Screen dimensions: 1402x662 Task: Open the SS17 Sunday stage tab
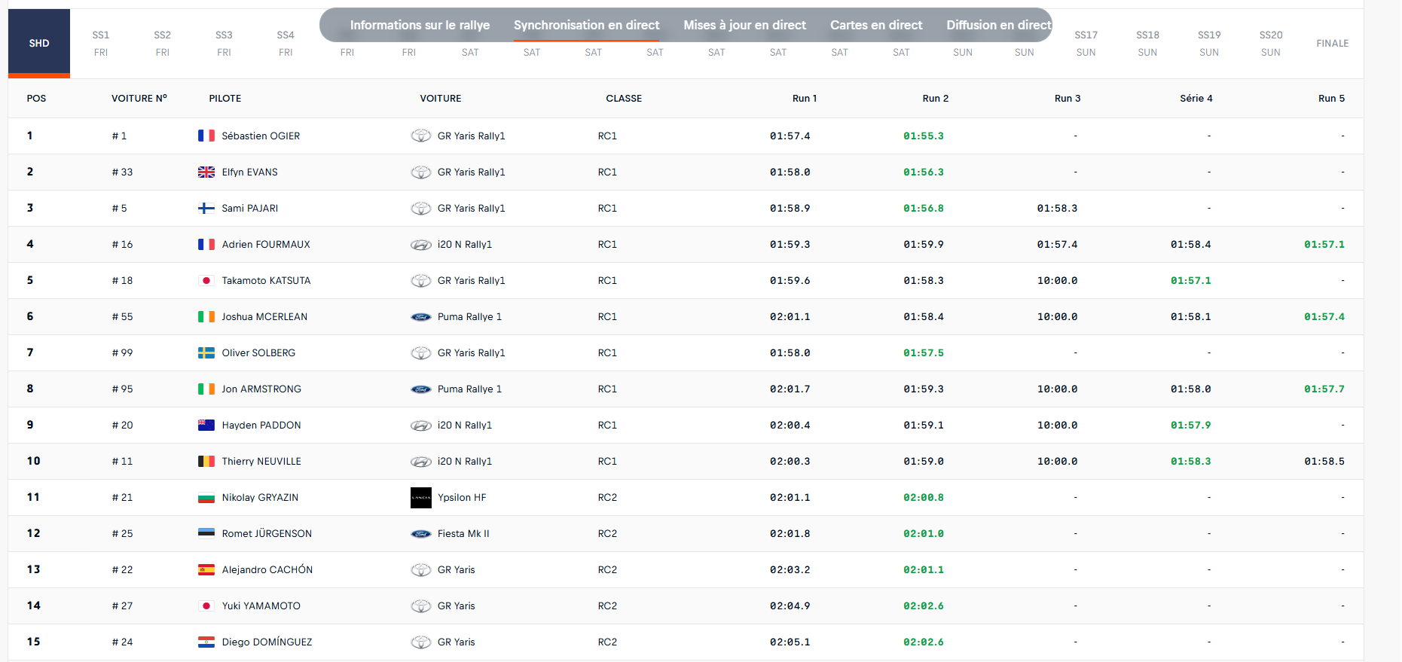click(1086, 43)
